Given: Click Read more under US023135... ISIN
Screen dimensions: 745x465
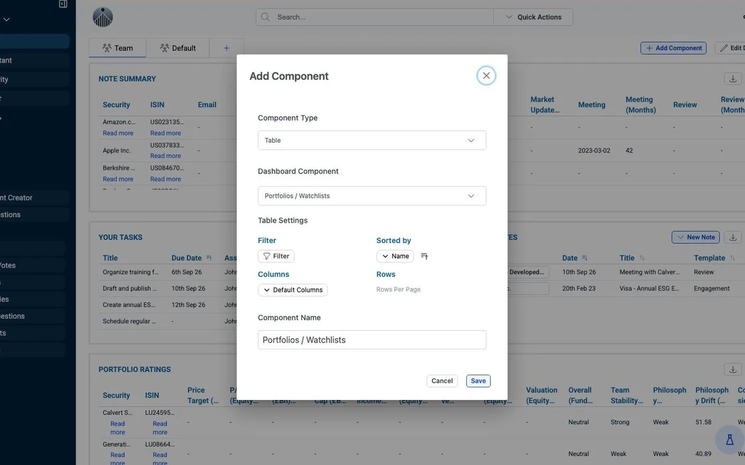Looking at the screenshot, I should [166, 134].
